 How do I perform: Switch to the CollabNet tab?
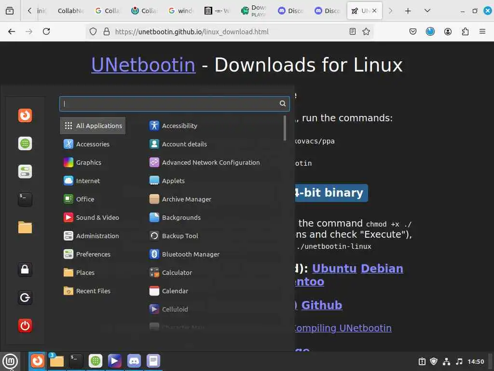tap(71, 11)
